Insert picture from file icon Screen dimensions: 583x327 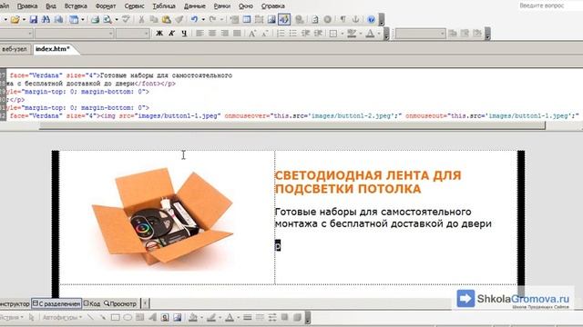click(x=271, y=20)
